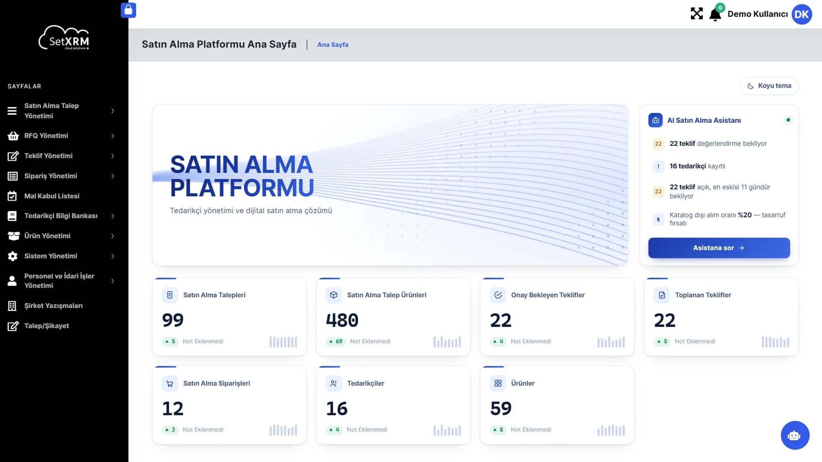Click the Talep/Şikayet pencil icon

coord(13,326)
